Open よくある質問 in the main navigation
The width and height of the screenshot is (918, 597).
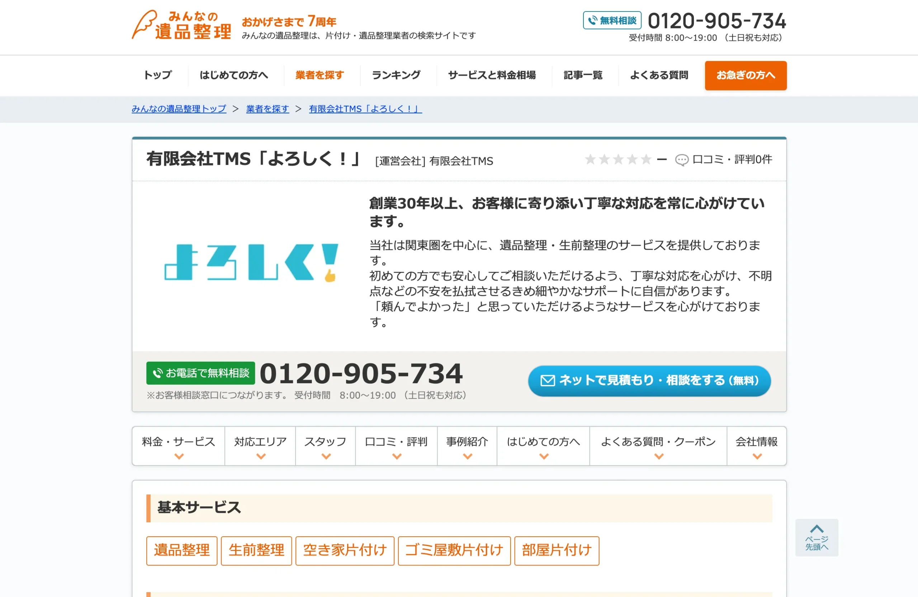[659, 75]
